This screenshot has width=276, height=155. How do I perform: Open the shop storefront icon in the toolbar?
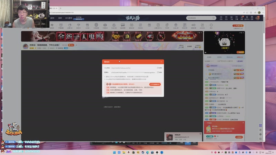pos(96,25)
